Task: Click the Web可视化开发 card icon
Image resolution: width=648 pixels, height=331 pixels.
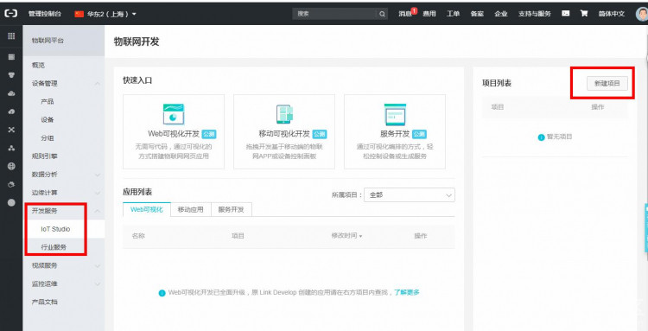Action: 174,114
